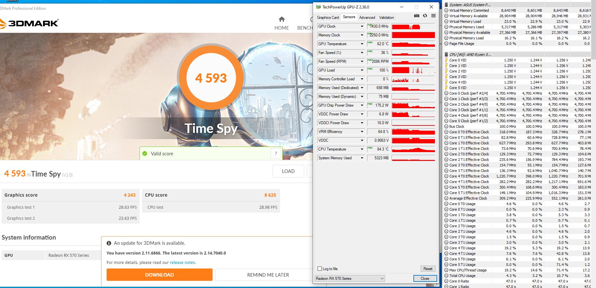
Task: Open the VRM Efficiency sensor dropdown
Action: pyautogui.click(x=362, y=132)
